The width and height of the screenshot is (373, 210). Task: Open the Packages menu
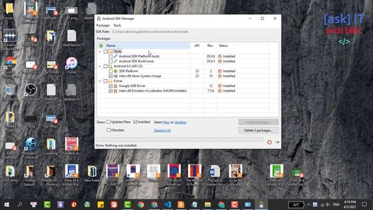click(103, 26)
